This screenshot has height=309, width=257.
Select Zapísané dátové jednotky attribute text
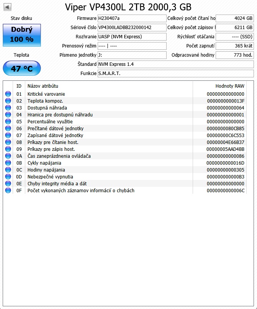pos(55,136)
